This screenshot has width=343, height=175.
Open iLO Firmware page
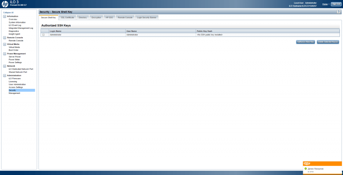pyautogui.click(x=15, y=78)
